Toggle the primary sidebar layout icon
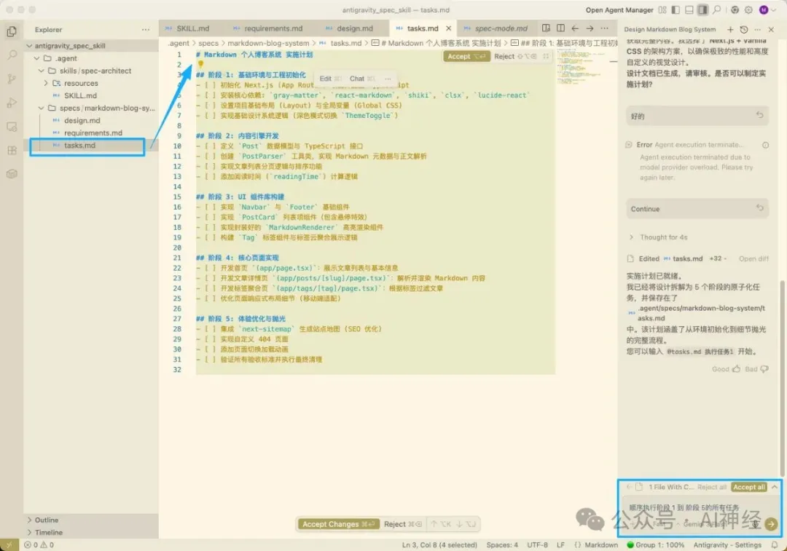 click(676, 10)
